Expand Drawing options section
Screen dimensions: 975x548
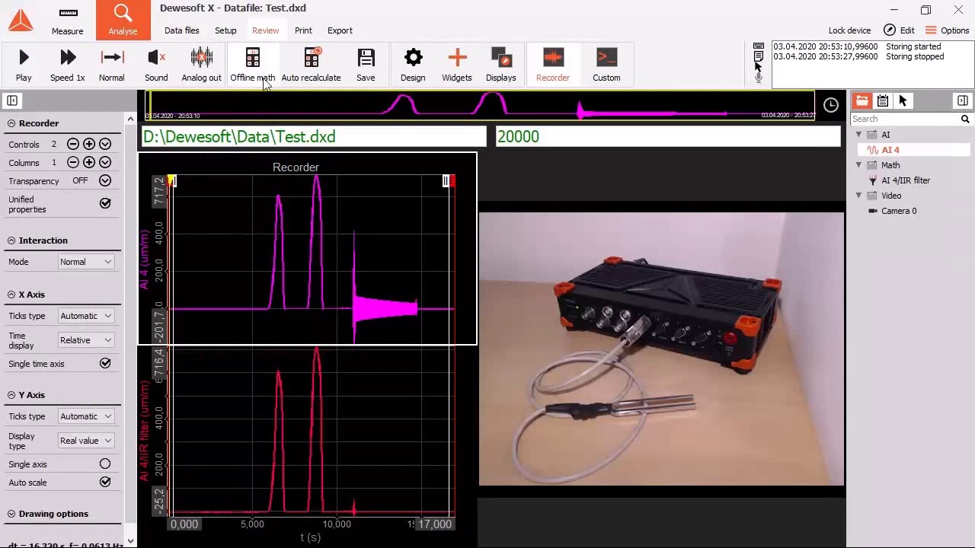click(x=11, y=514)
